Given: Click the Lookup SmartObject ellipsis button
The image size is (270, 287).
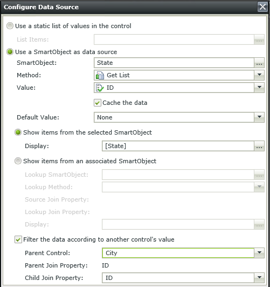Looking at the screenshot, I should click(259, 175).
